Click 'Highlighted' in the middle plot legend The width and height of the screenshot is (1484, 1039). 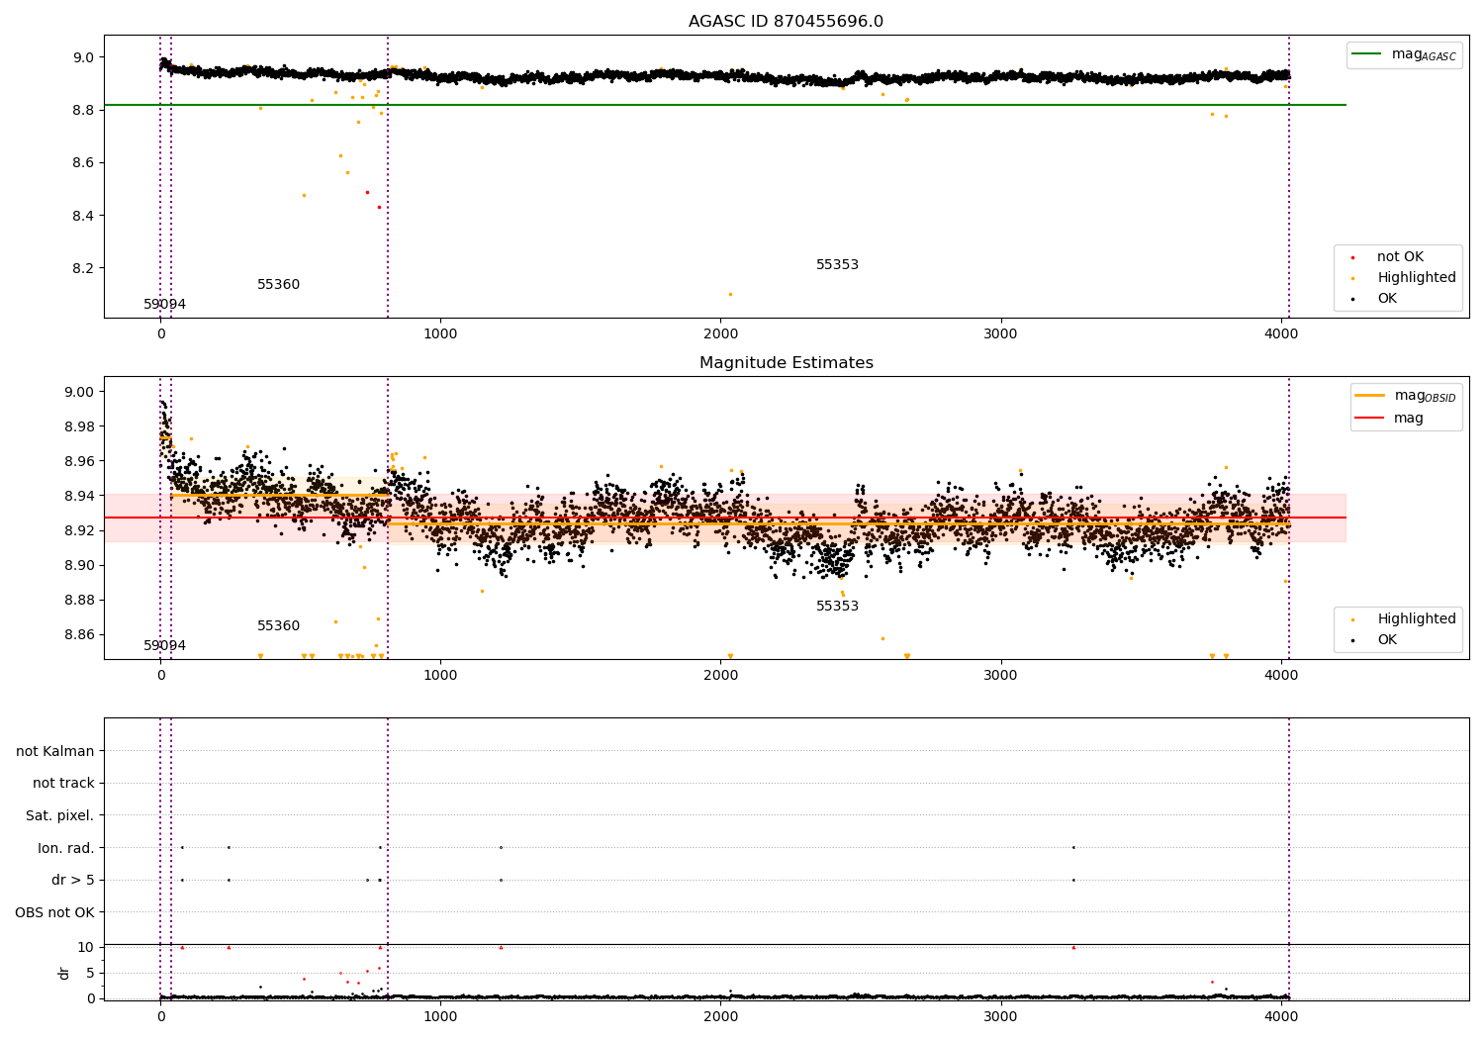pyautogui.click(x=1417, y=619)
